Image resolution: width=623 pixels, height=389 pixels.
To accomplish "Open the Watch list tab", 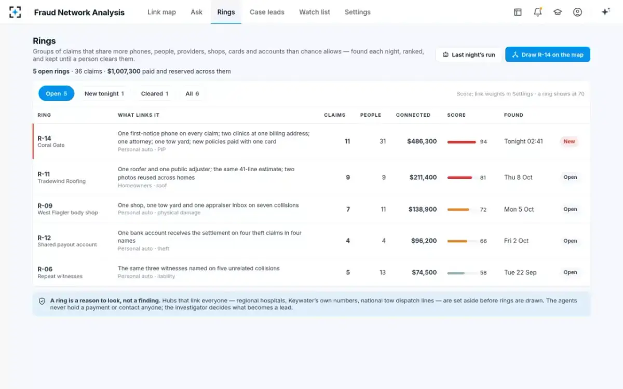I will click(315, 12).
